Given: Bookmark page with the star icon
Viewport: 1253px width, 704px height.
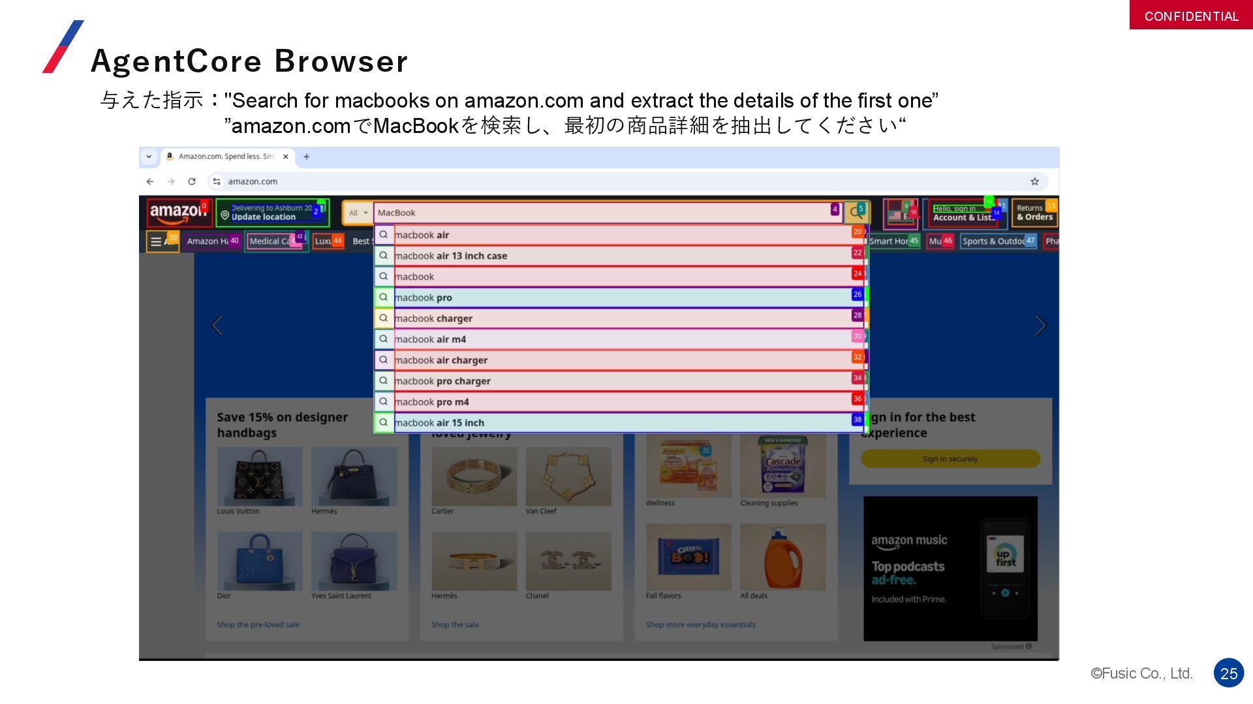Looking at the screenshot, I should coord(1034,182).
